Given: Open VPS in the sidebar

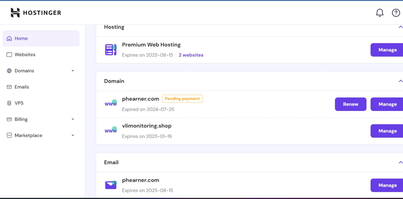Looking at the screenshot, I should (41, 103).
